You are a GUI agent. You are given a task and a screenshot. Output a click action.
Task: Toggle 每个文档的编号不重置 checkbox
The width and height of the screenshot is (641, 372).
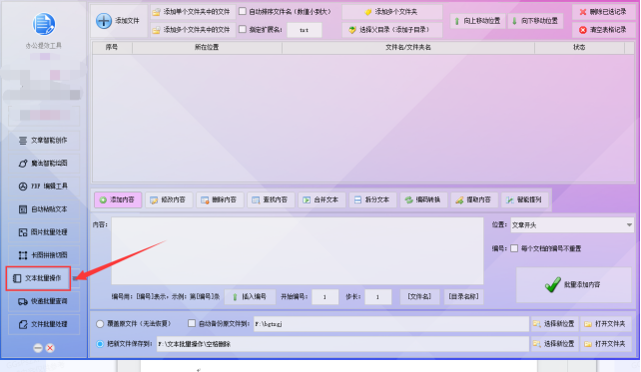(514, 248)
